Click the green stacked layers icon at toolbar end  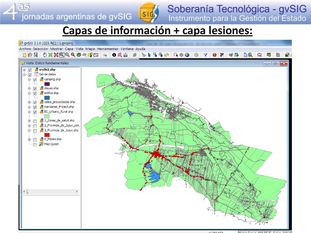click(287, 55)
